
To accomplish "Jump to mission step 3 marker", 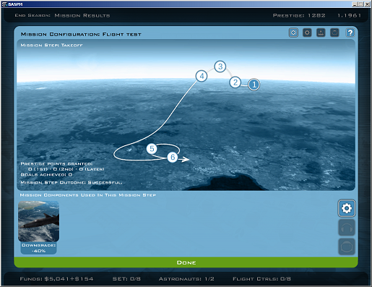I will (x=220, y=67).
